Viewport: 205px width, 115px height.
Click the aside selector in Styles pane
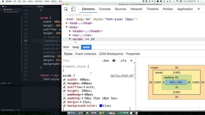(x=67, y=76)
